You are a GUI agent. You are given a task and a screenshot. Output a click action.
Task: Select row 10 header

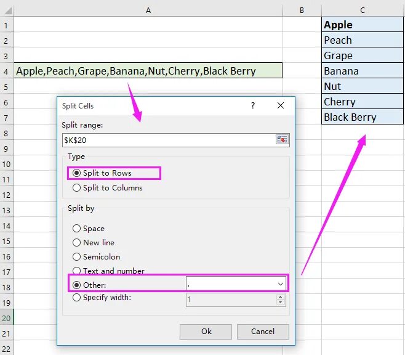[x=7, y=164]
